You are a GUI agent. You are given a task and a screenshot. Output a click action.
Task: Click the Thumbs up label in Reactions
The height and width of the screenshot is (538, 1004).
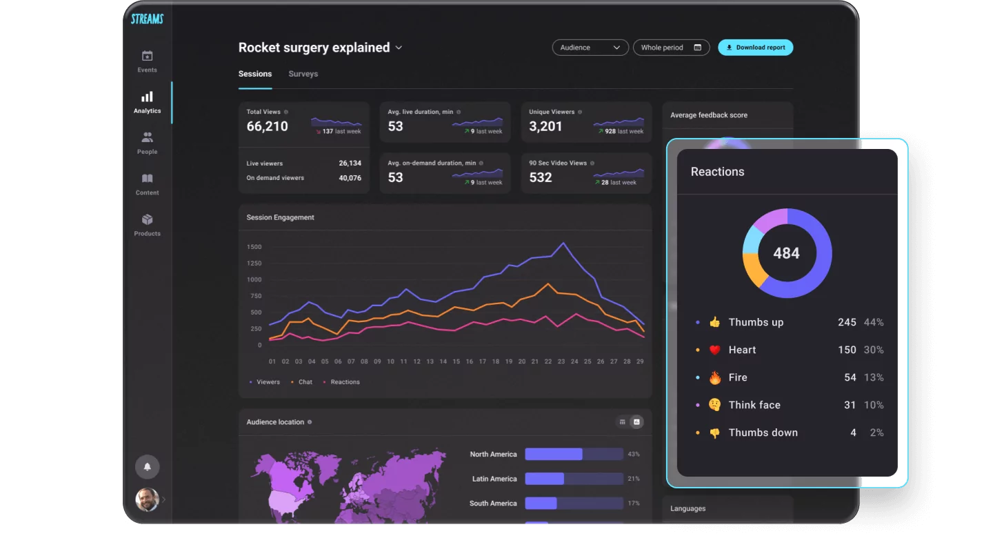(x=756, y=322)
